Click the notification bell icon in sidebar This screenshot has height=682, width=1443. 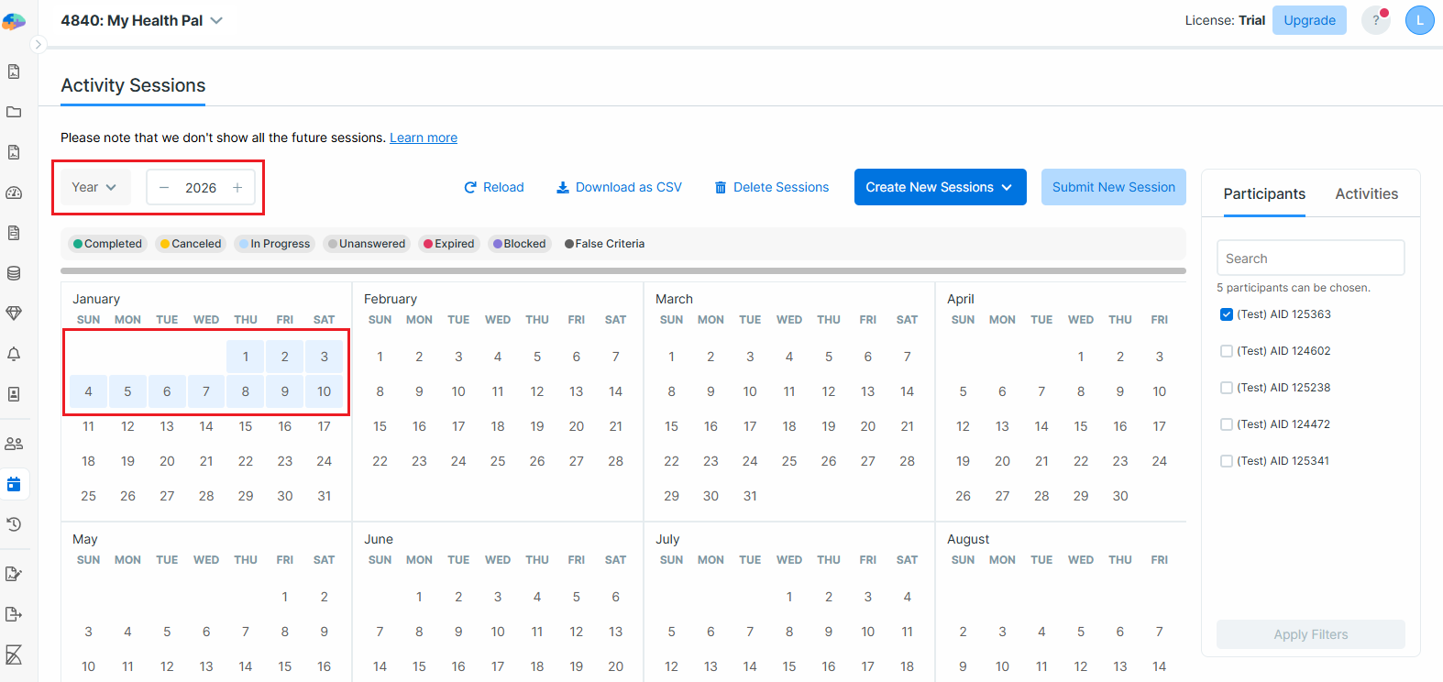[14, 354]
